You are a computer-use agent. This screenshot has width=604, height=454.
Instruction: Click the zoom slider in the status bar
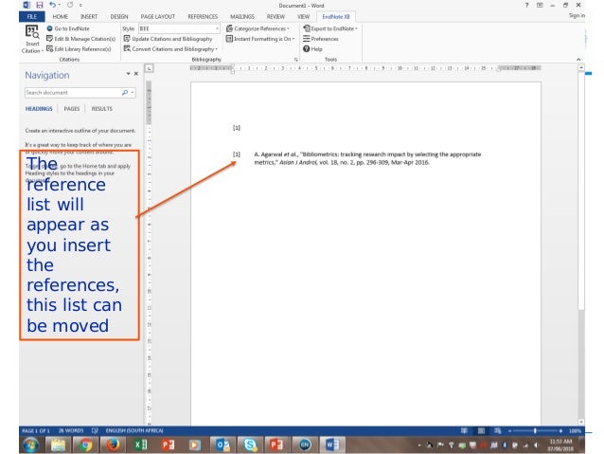click(x=536, y=430)
